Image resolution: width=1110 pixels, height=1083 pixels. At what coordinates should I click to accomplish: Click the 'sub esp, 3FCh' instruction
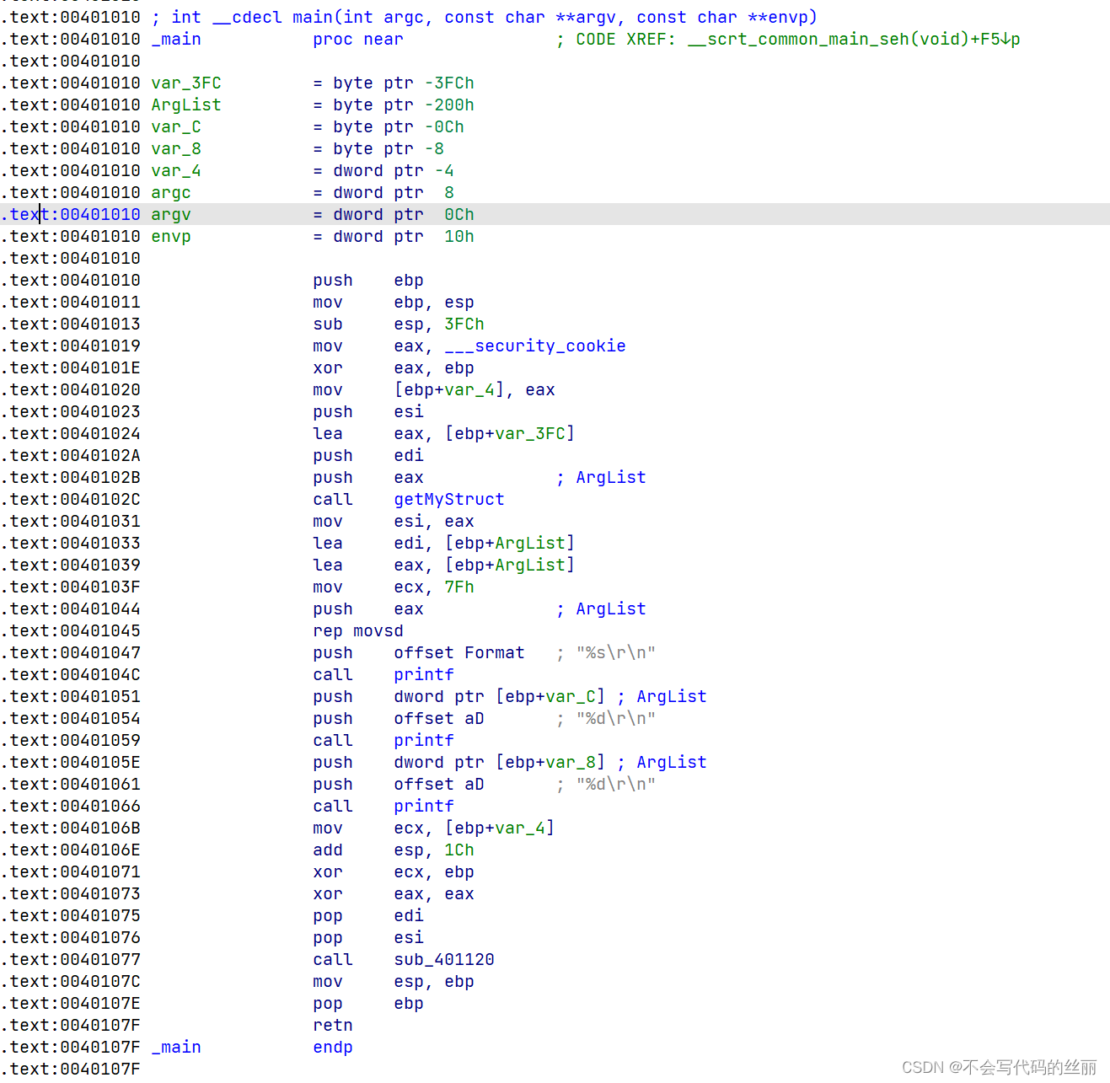coord(398,324)
